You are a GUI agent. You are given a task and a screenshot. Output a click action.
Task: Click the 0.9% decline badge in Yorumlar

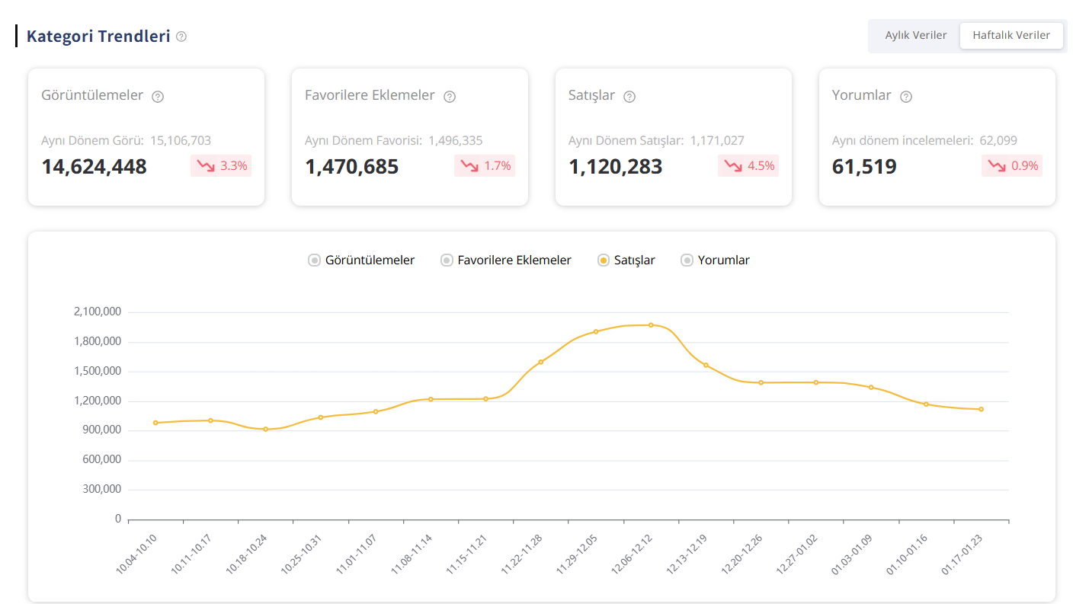click(1012, 165)
